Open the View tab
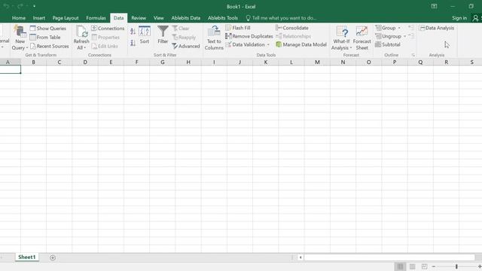482x271 pixels. point(159,18)
